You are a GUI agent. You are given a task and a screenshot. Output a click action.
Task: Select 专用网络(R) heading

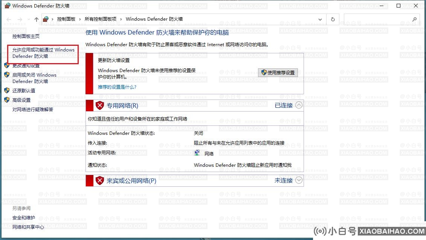[122, 106]
